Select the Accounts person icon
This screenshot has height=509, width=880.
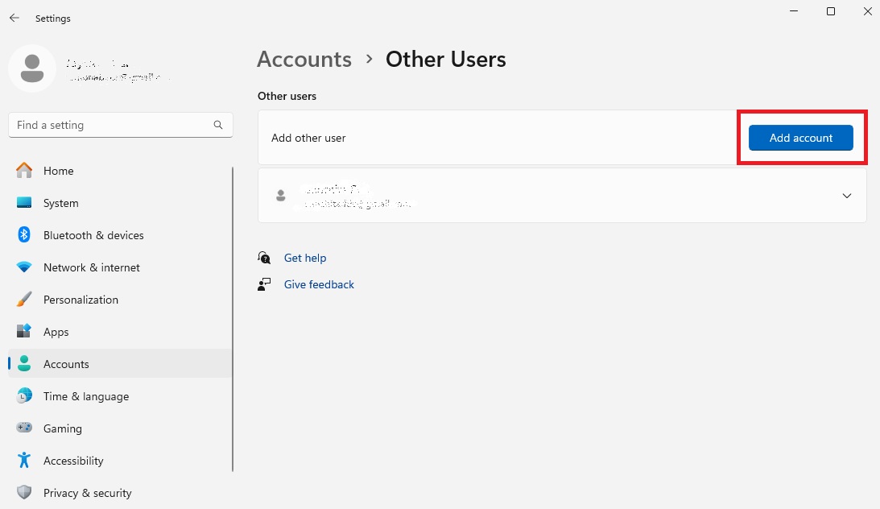[24, 363]
